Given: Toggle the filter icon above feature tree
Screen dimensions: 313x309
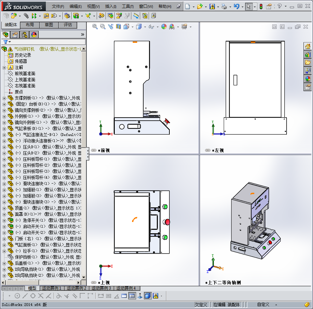Looking at the screenshot, I should (5, 42).
